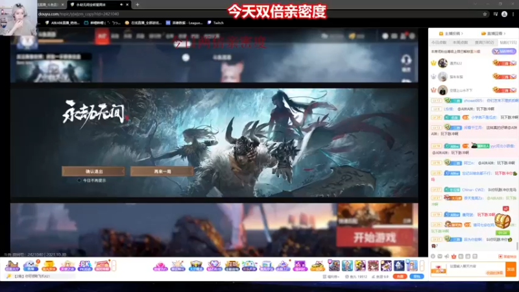
Task: Click the megaphone icon below chat
Action: [x=446, y=256]
